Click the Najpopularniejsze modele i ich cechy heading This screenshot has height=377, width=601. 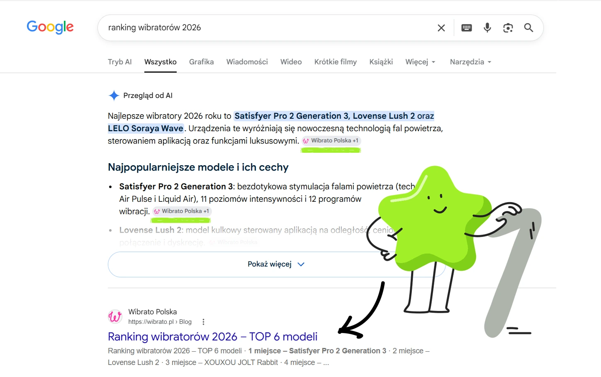(x=198, y=167)
